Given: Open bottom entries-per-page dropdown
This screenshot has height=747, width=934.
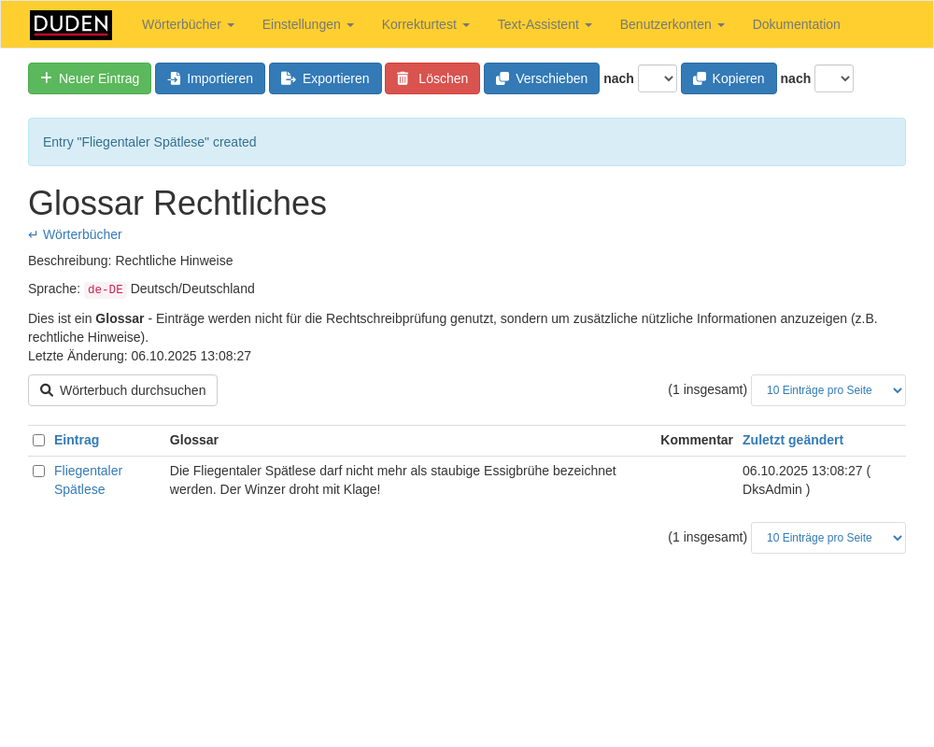Looking at the screenshot, I should tap(828, 538).
